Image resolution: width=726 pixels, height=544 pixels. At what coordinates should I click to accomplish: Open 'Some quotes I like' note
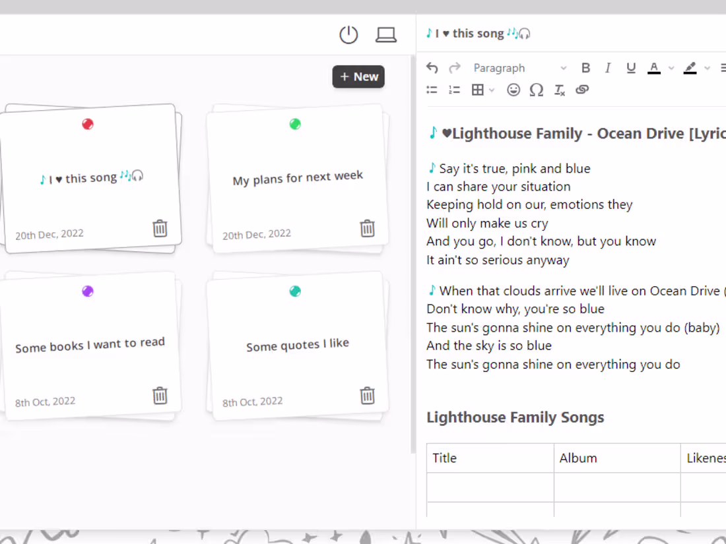coord(297,345)
